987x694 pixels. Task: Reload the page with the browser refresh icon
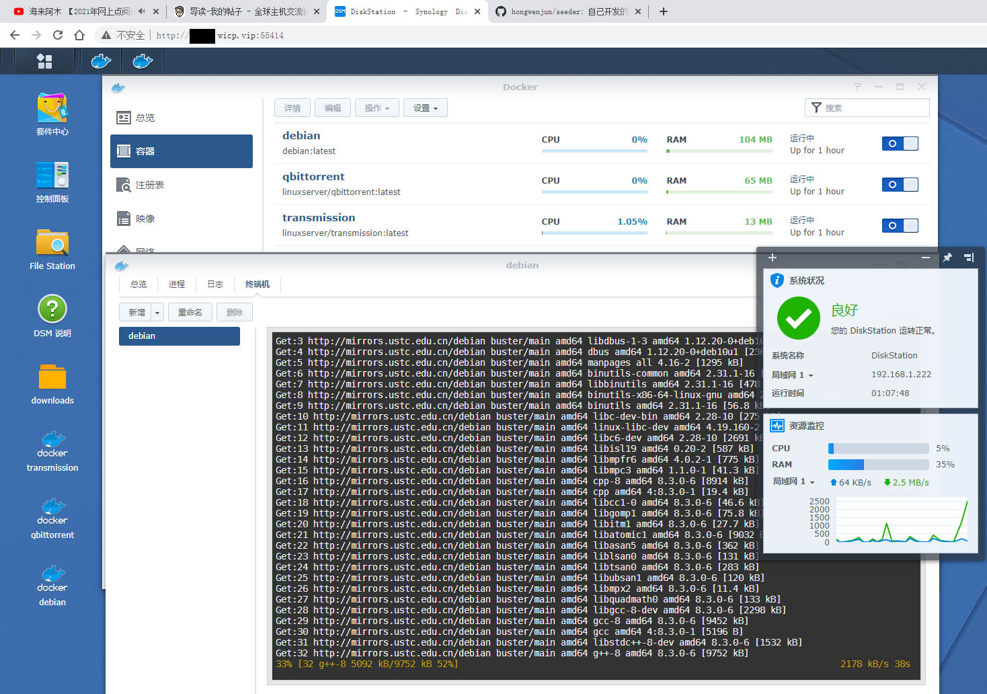[x=58, y=35]
